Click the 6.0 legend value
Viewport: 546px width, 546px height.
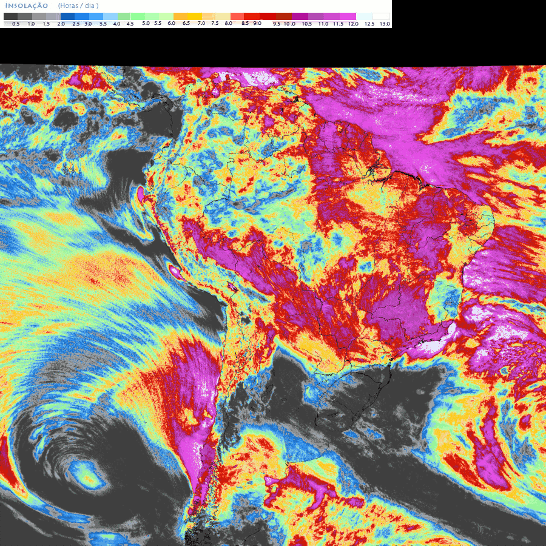[171, 23]
